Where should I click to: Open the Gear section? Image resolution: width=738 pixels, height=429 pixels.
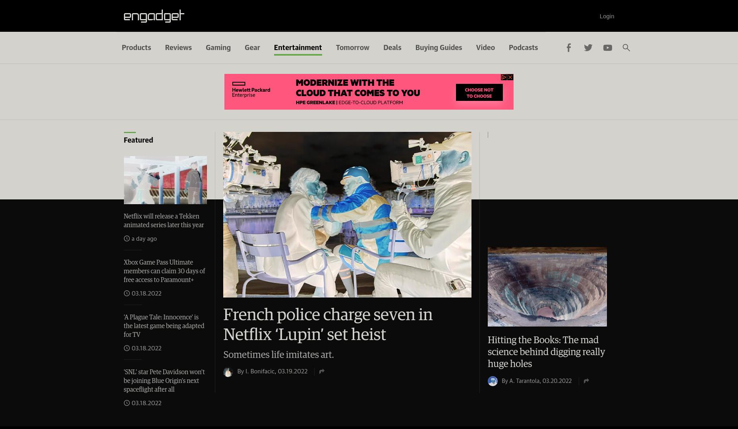click(252, 48)
